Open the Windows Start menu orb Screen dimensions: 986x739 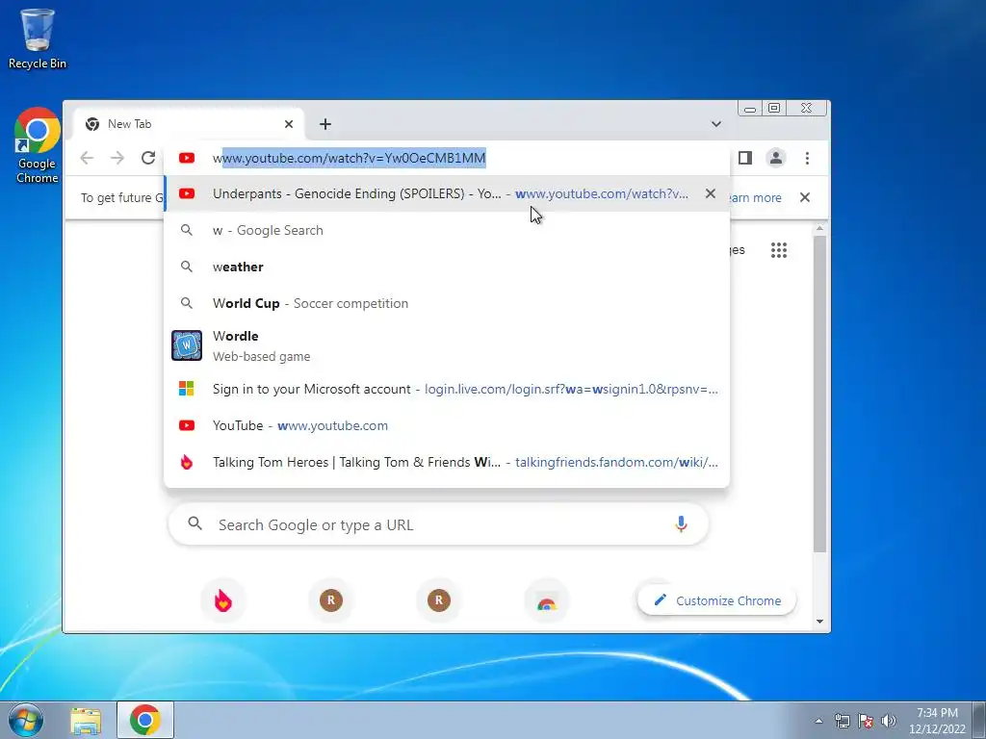pyautogui.click(x=26, y=720)
